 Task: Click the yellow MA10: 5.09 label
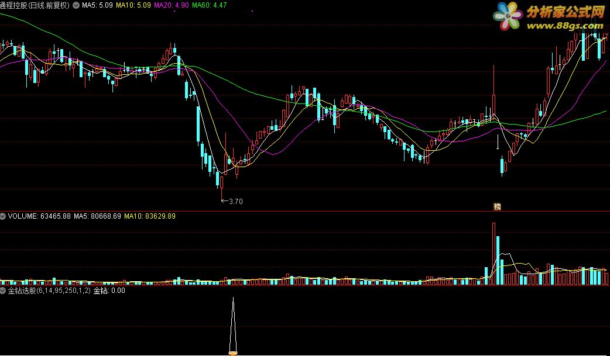[133, 5]
